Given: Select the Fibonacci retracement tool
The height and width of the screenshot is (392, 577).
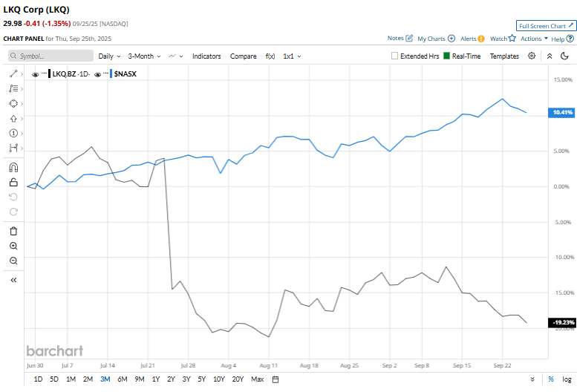Looking at the screenshot, I should coord(13,88).
